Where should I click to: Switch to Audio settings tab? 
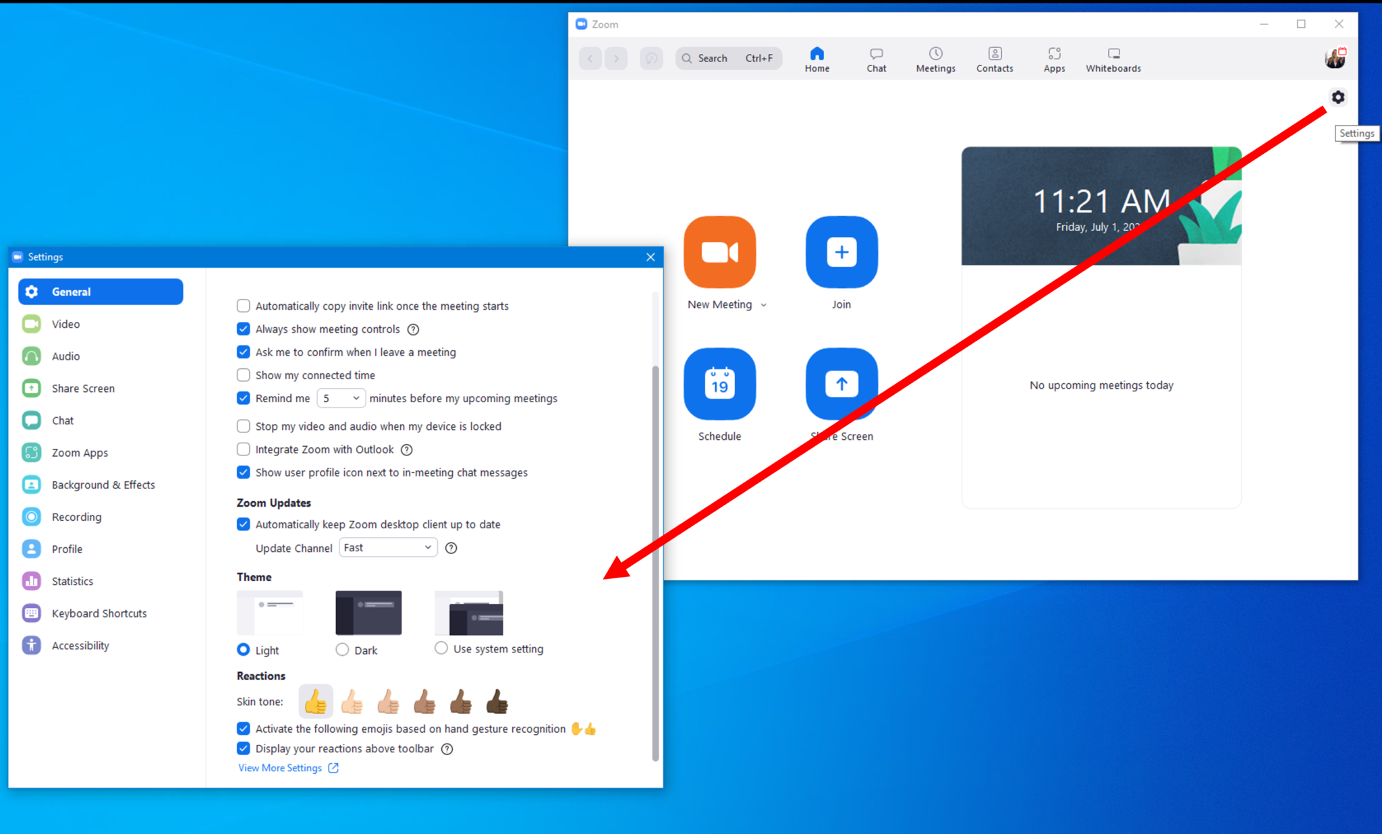65,356
